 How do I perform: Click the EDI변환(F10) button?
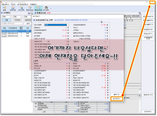tap(148, 30)
